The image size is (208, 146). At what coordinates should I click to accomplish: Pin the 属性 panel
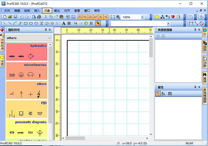click(195, 87)
